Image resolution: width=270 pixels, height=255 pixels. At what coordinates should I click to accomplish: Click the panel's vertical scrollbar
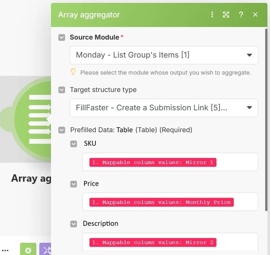[x=266, y=120]
